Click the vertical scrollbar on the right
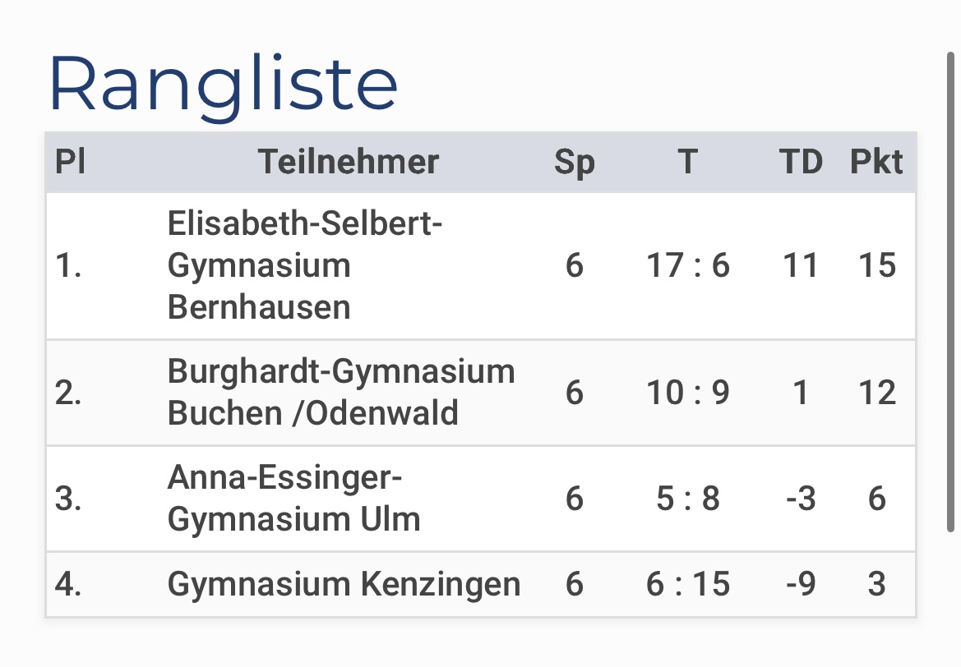 [x=950, y=292]
